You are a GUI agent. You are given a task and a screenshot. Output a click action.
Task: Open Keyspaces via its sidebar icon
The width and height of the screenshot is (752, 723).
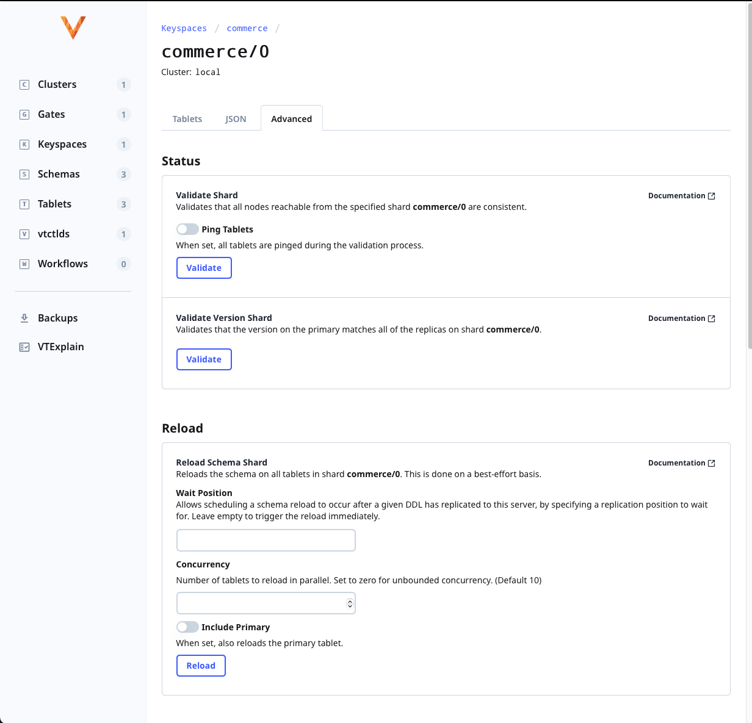pos(24,144)
